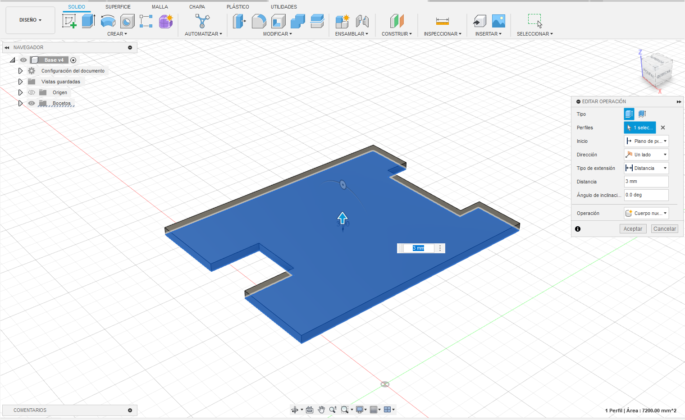This screenshot has width=685, height=420.
Task: Click the Cancelar button
Action: click(665, 229)
